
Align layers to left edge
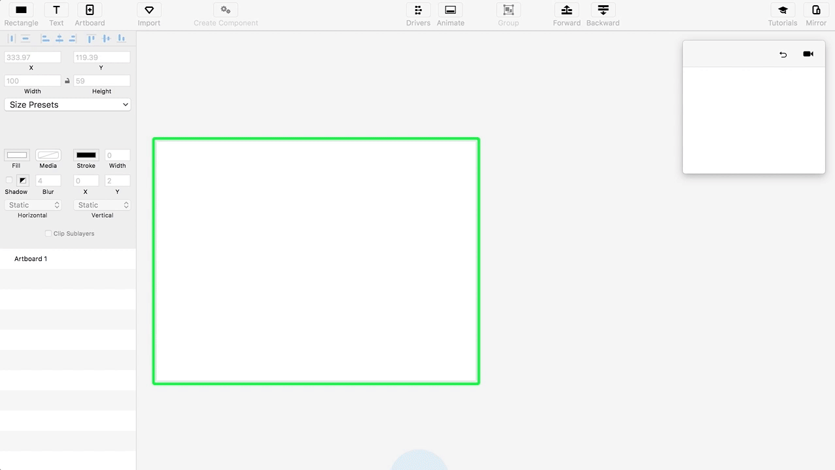point(45,39)
